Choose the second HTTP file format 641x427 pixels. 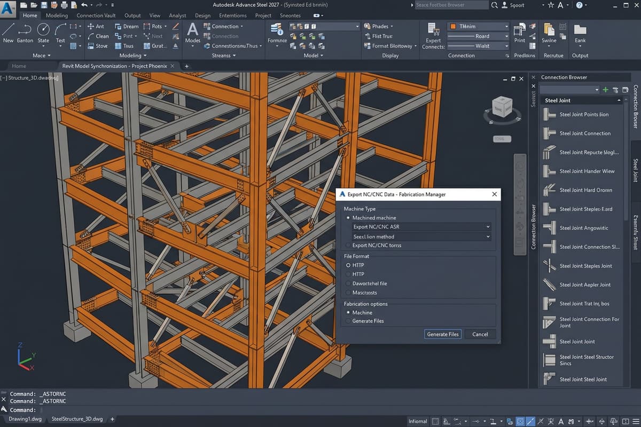348,274
